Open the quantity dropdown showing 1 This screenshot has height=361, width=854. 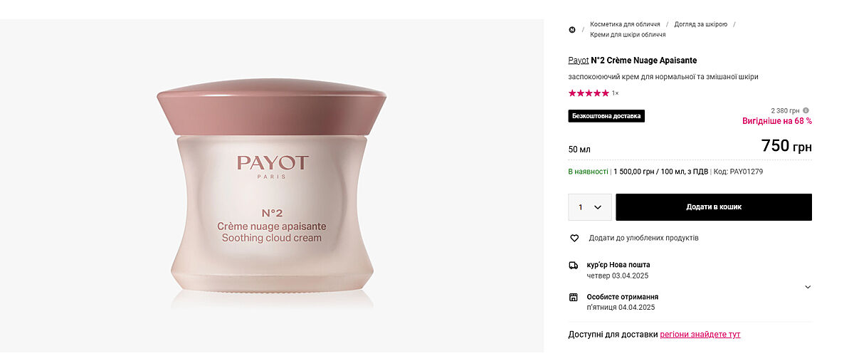click(x=589, y=207)
